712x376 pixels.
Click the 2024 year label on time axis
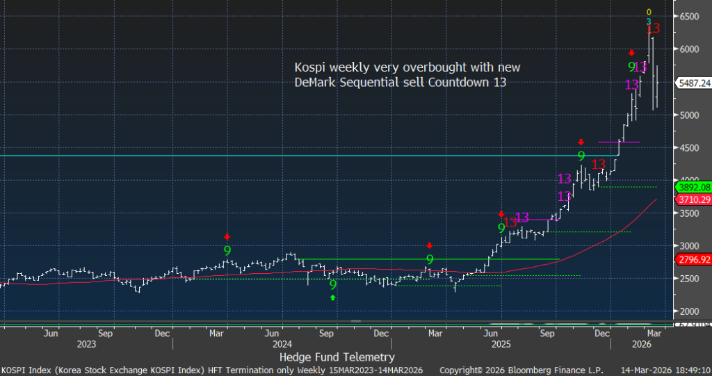coord(282,343)
